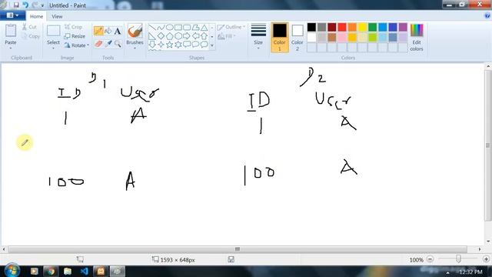492x277 pixels.
Task: Choose the Line shape
Action: tap(152, 28)
